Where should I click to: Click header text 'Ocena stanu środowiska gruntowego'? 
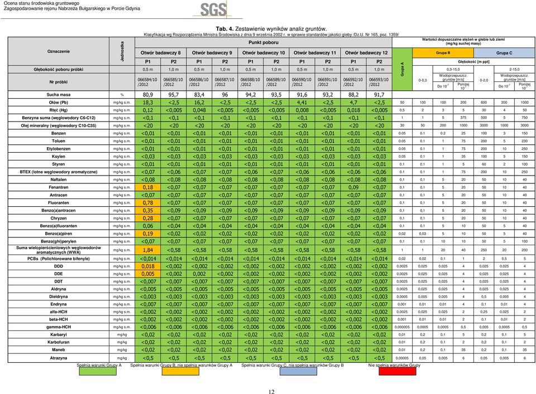click(41, 3)
